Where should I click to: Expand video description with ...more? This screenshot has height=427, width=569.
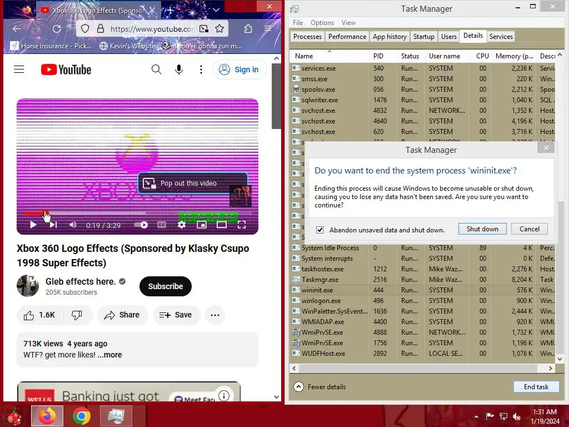coord(109,355)
